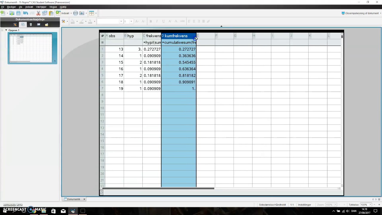Select column D header kumfrekvens
The height and width of the screenshot is (215, 382).
point(179,36)
